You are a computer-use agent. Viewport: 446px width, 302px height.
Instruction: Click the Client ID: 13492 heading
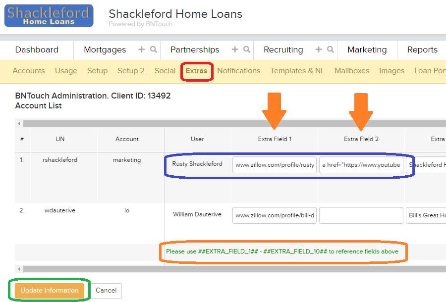tap(141, 96)
